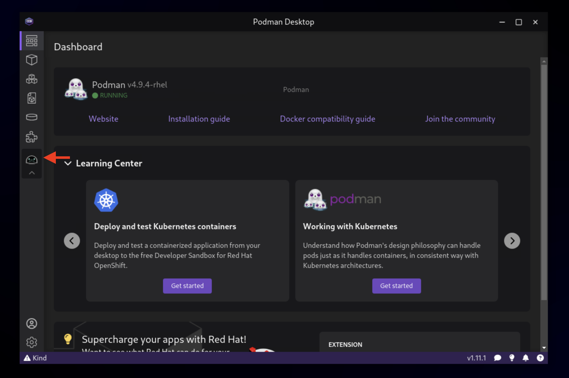Close the Podman Desktop window

pyautogui.click(x=535, y=22)
